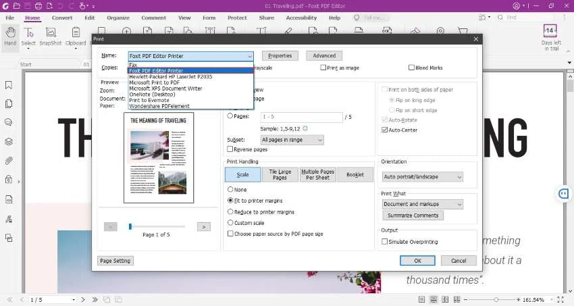Expand the Subset 'All pages in range' dropdown
The image size is (574, 306).
292,140
